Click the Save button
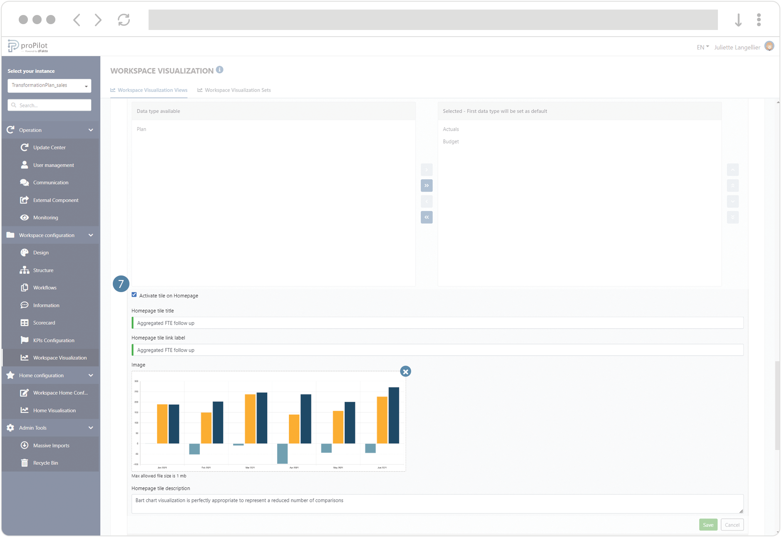The height and width of the screenshot is (538, 782). [x=708, y=525]
